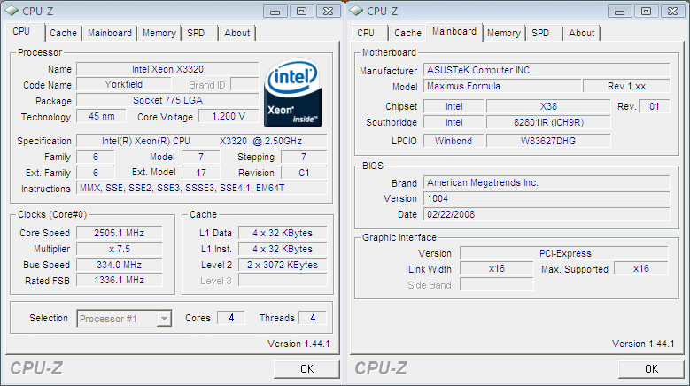This screenshot has width=690, height=386.
Task: Click the BIOS Brand American Megatrends Inc.
Action: [x=547, y=182]
